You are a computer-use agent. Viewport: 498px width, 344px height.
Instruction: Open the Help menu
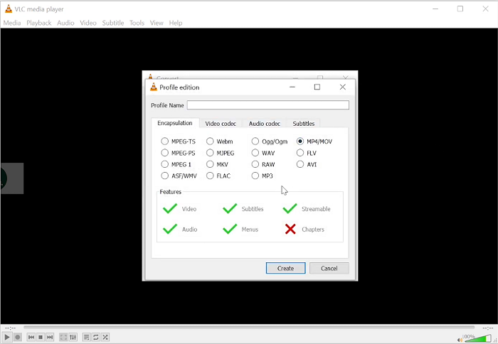[x=175, y=23]
